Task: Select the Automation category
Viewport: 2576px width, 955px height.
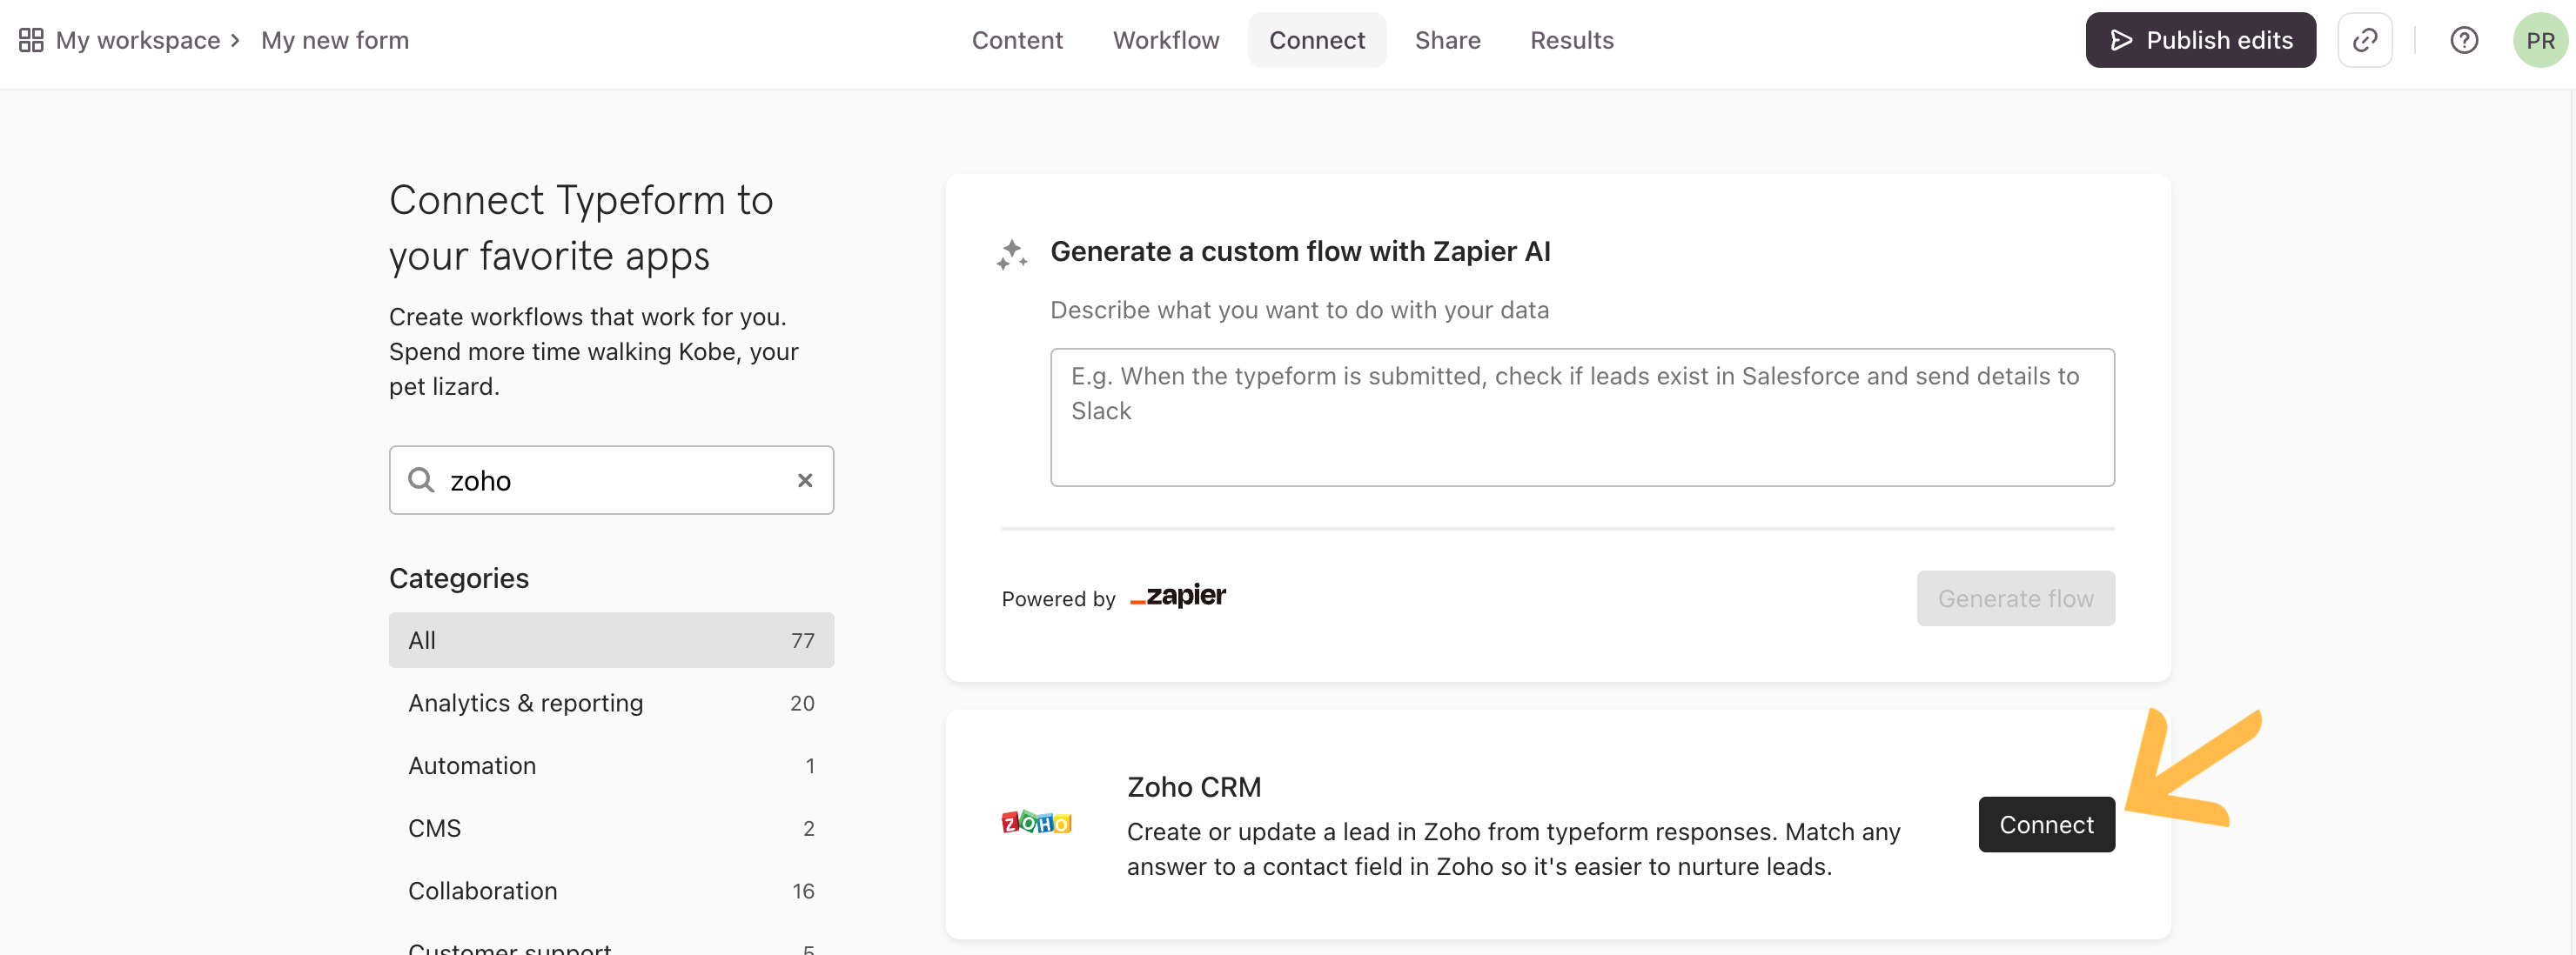Action: point(611,765)
